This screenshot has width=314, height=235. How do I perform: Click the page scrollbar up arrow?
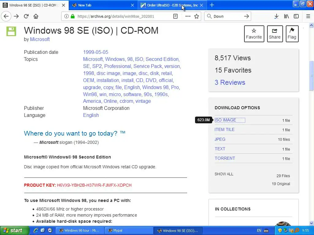pyautogui.click(x=312, y=25)
